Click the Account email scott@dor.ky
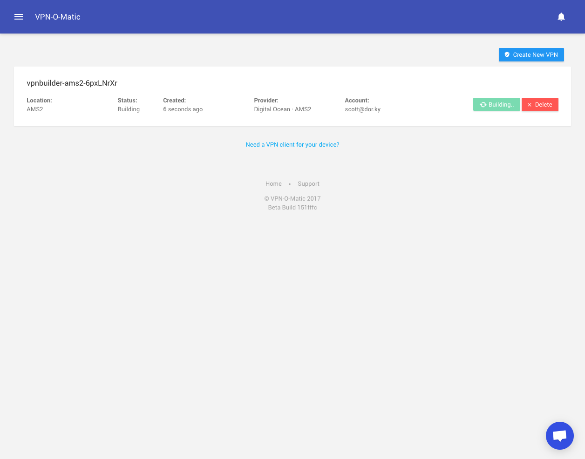The width and height of the screenshot is (585, 459). point(362,109)
